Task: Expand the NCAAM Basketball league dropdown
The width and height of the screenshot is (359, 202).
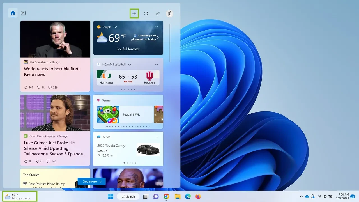Action: 129,65
